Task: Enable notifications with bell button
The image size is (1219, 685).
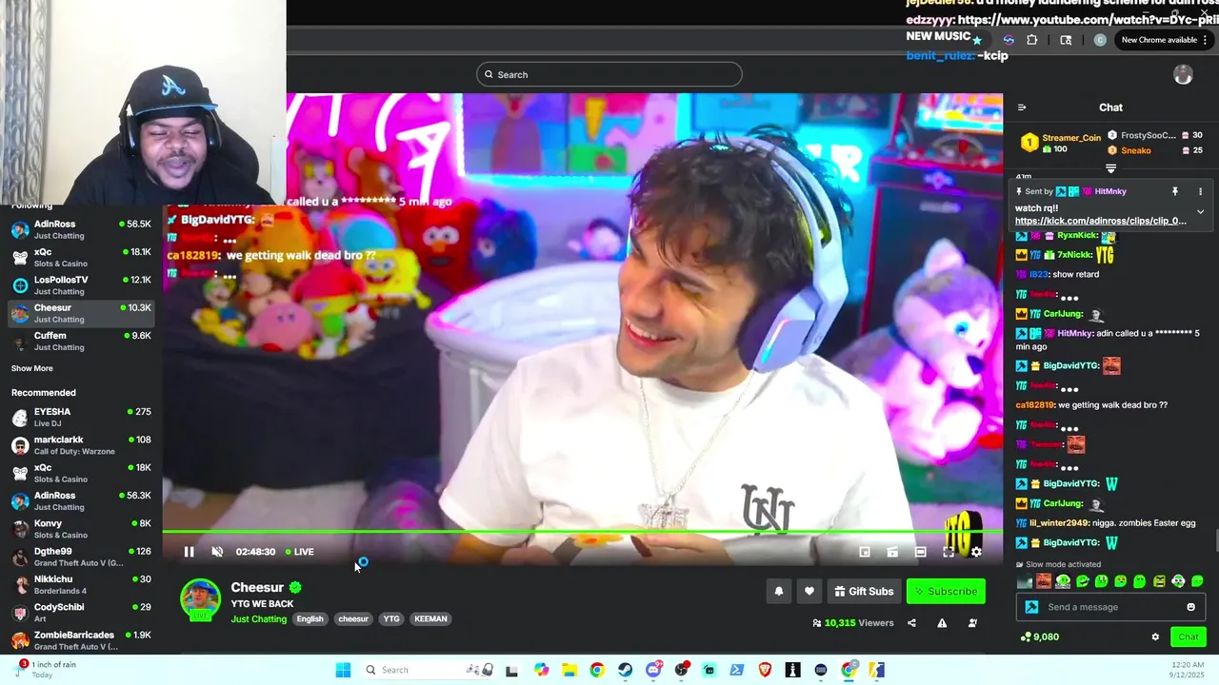Action: [778, 591]
